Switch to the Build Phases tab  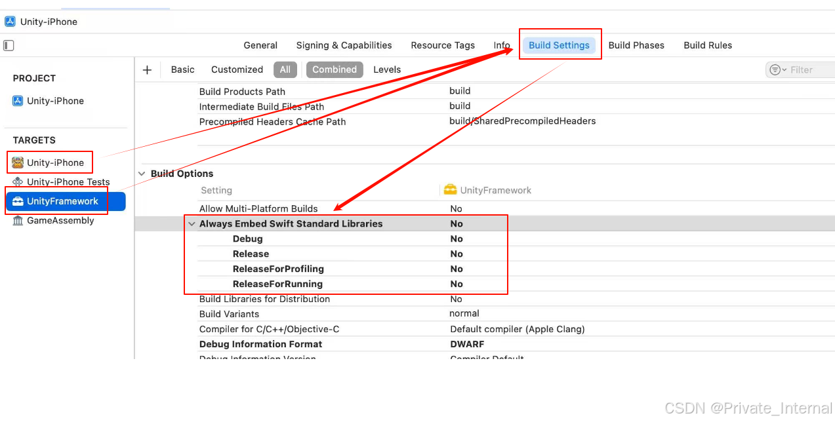coord(636,45)
